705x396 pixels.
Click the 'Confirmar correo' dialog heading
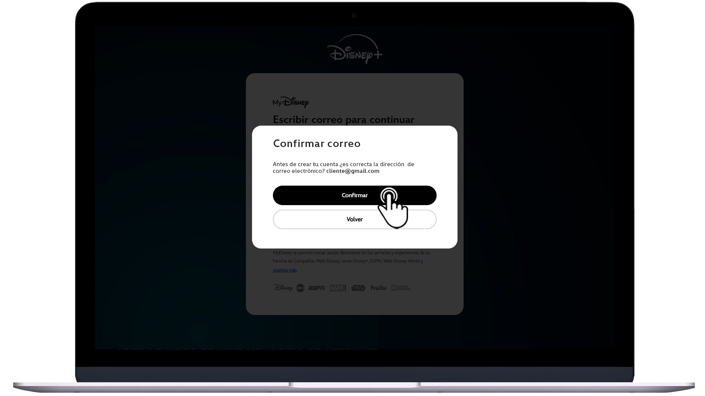[317, 144]
